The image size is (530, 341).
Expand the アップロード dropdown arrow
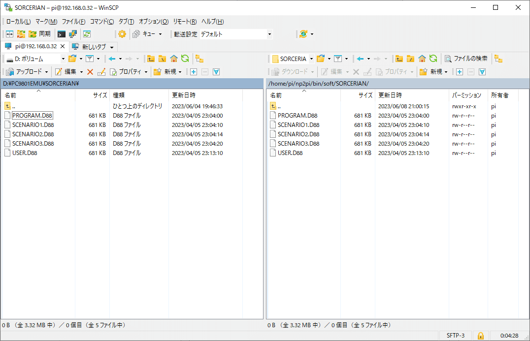coord(47,72)
